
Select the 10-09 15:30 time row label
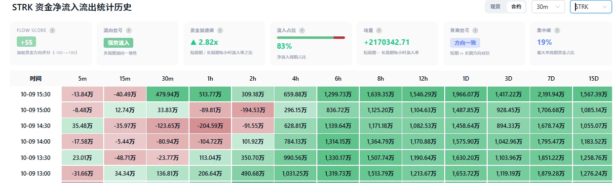[36, 94]
